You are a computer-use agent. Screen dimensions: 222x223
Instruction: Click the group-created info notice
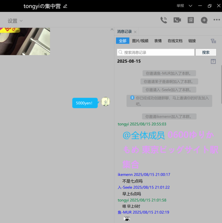[169, 101]
